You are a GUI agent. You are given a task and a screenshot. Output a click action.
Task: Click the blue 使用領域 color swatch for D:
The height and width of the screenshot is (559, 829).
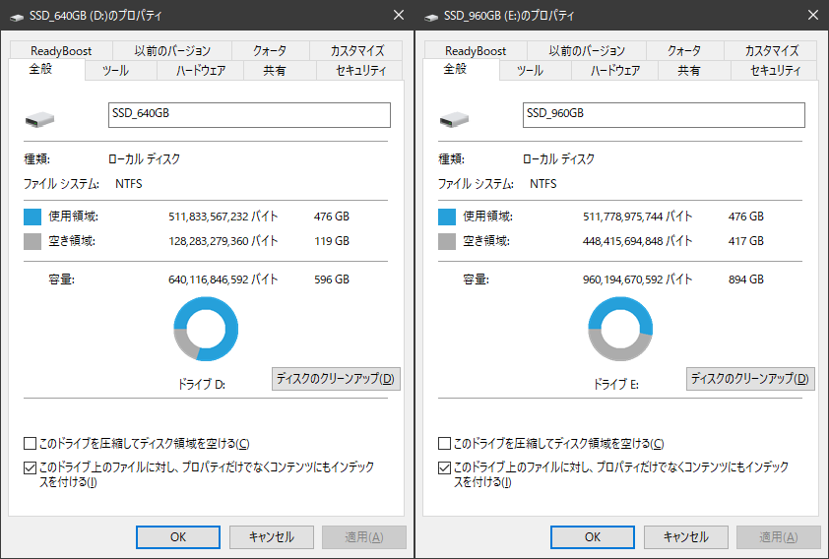(32, 217)
